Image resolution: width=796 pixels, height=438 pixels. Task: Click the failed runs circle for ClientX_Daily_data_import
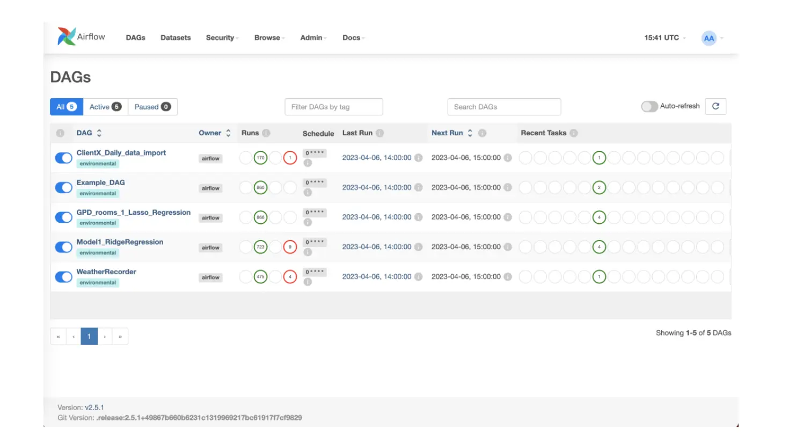pyautogui.click(x=290, y=158)
